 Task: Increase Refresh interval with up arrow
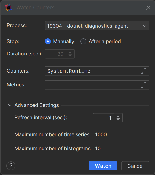tap(118, 116)
